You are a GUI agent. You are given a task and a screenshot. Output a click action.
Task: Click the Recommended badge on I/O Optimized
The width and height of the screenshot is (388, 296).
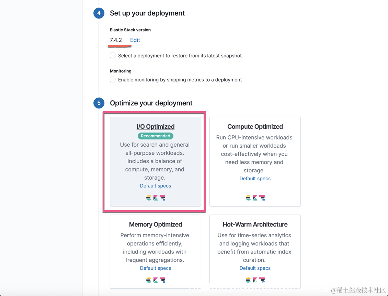pos(156,136)
